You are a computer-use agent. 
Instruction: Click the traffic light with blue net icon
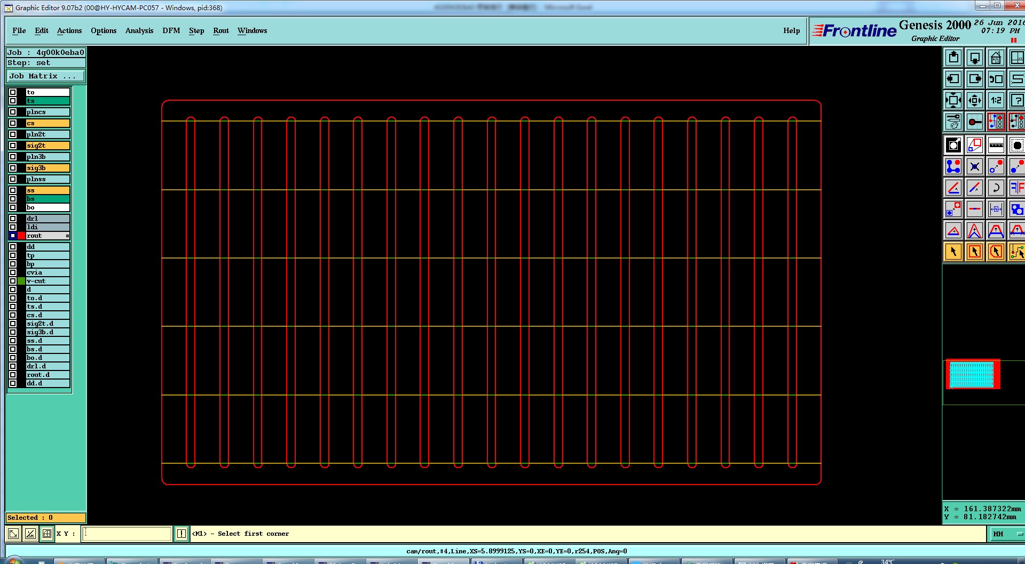click(x=996, y=122)
